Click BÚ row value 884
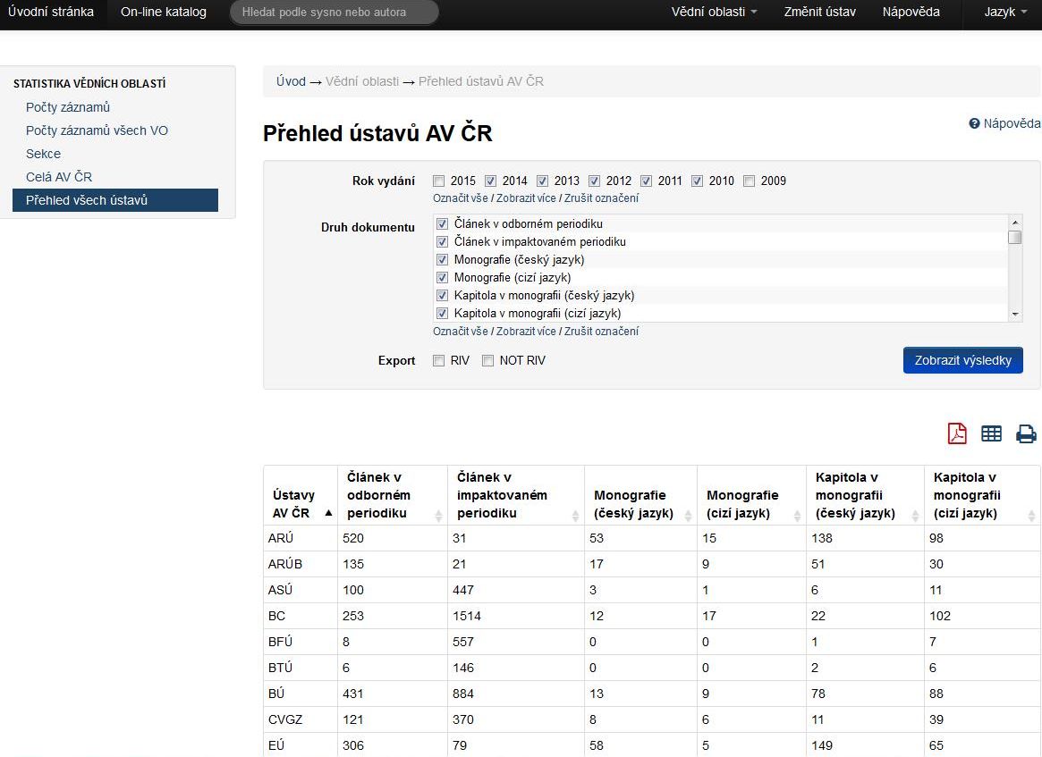The width and height of the screenshot is (1042, 757). [463, 694]
